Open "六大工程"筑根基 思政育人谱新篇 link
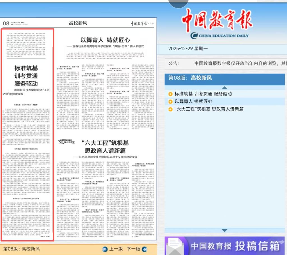The height and width of the screenshot is (255, 287). [x=209, y=109]
